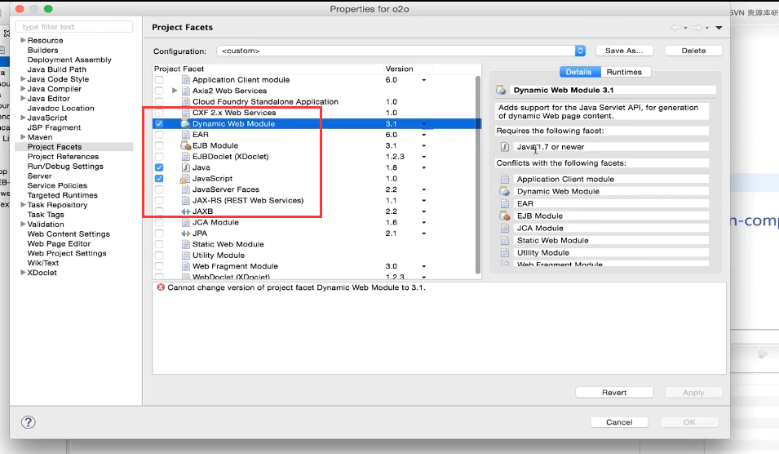The width and height of the screenshot is (779, 454).
Task: Open Deployment Assembly properties page
Action: pos(69,60)
